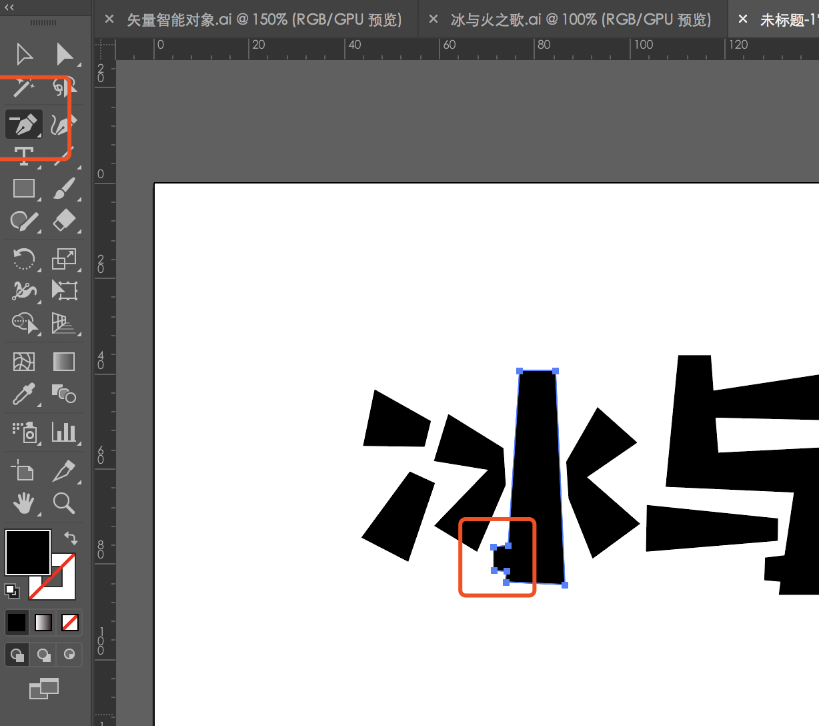819x726 pixels.
Task: Choose the Magic Wand tool
Action: tap(24, 87)
